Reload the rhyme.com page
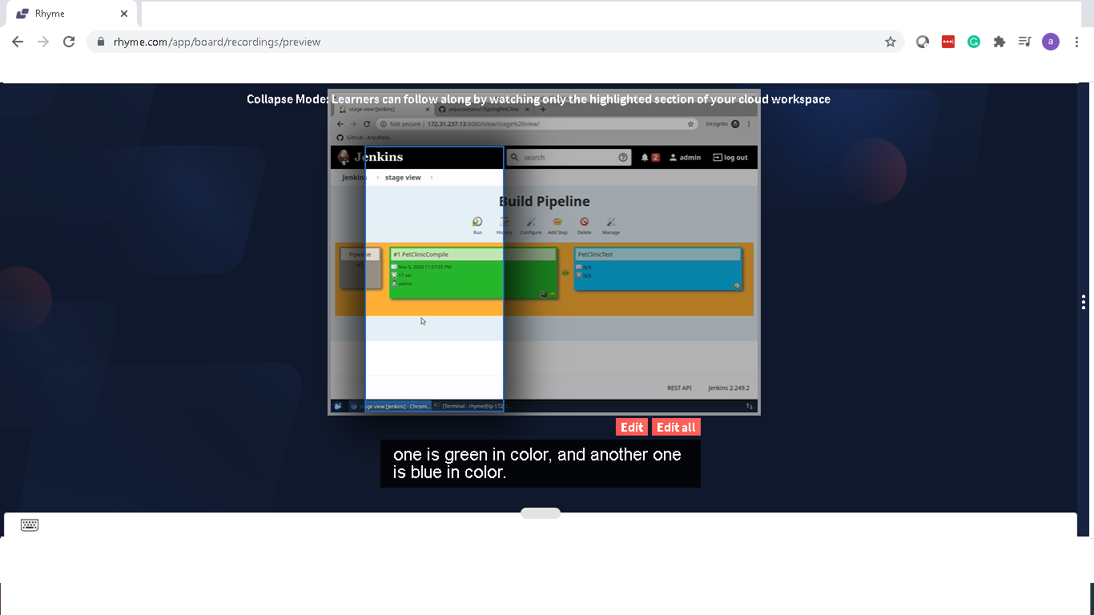1094x615 pixels. 69,42
